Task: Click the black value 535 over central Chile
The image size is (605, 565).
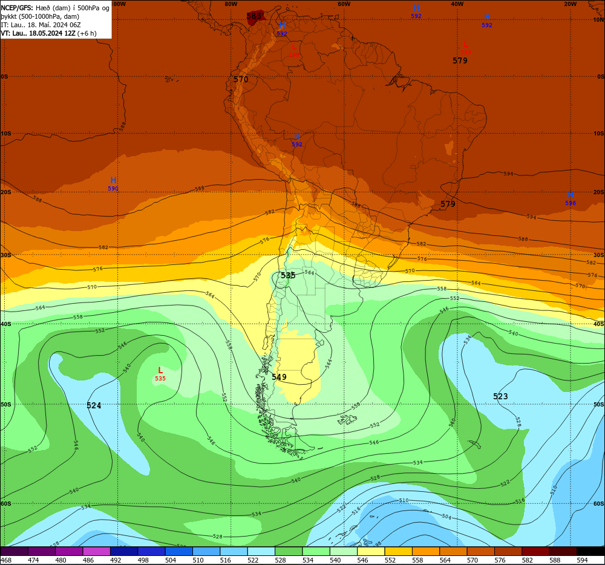Action: coord(288,275)
